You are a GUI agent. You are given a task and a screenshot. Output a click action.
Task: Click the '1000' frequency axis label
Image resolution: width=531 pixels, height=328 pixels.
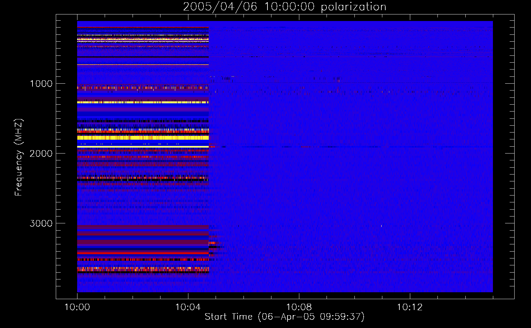pyautogui.click(x=41, y=84)
